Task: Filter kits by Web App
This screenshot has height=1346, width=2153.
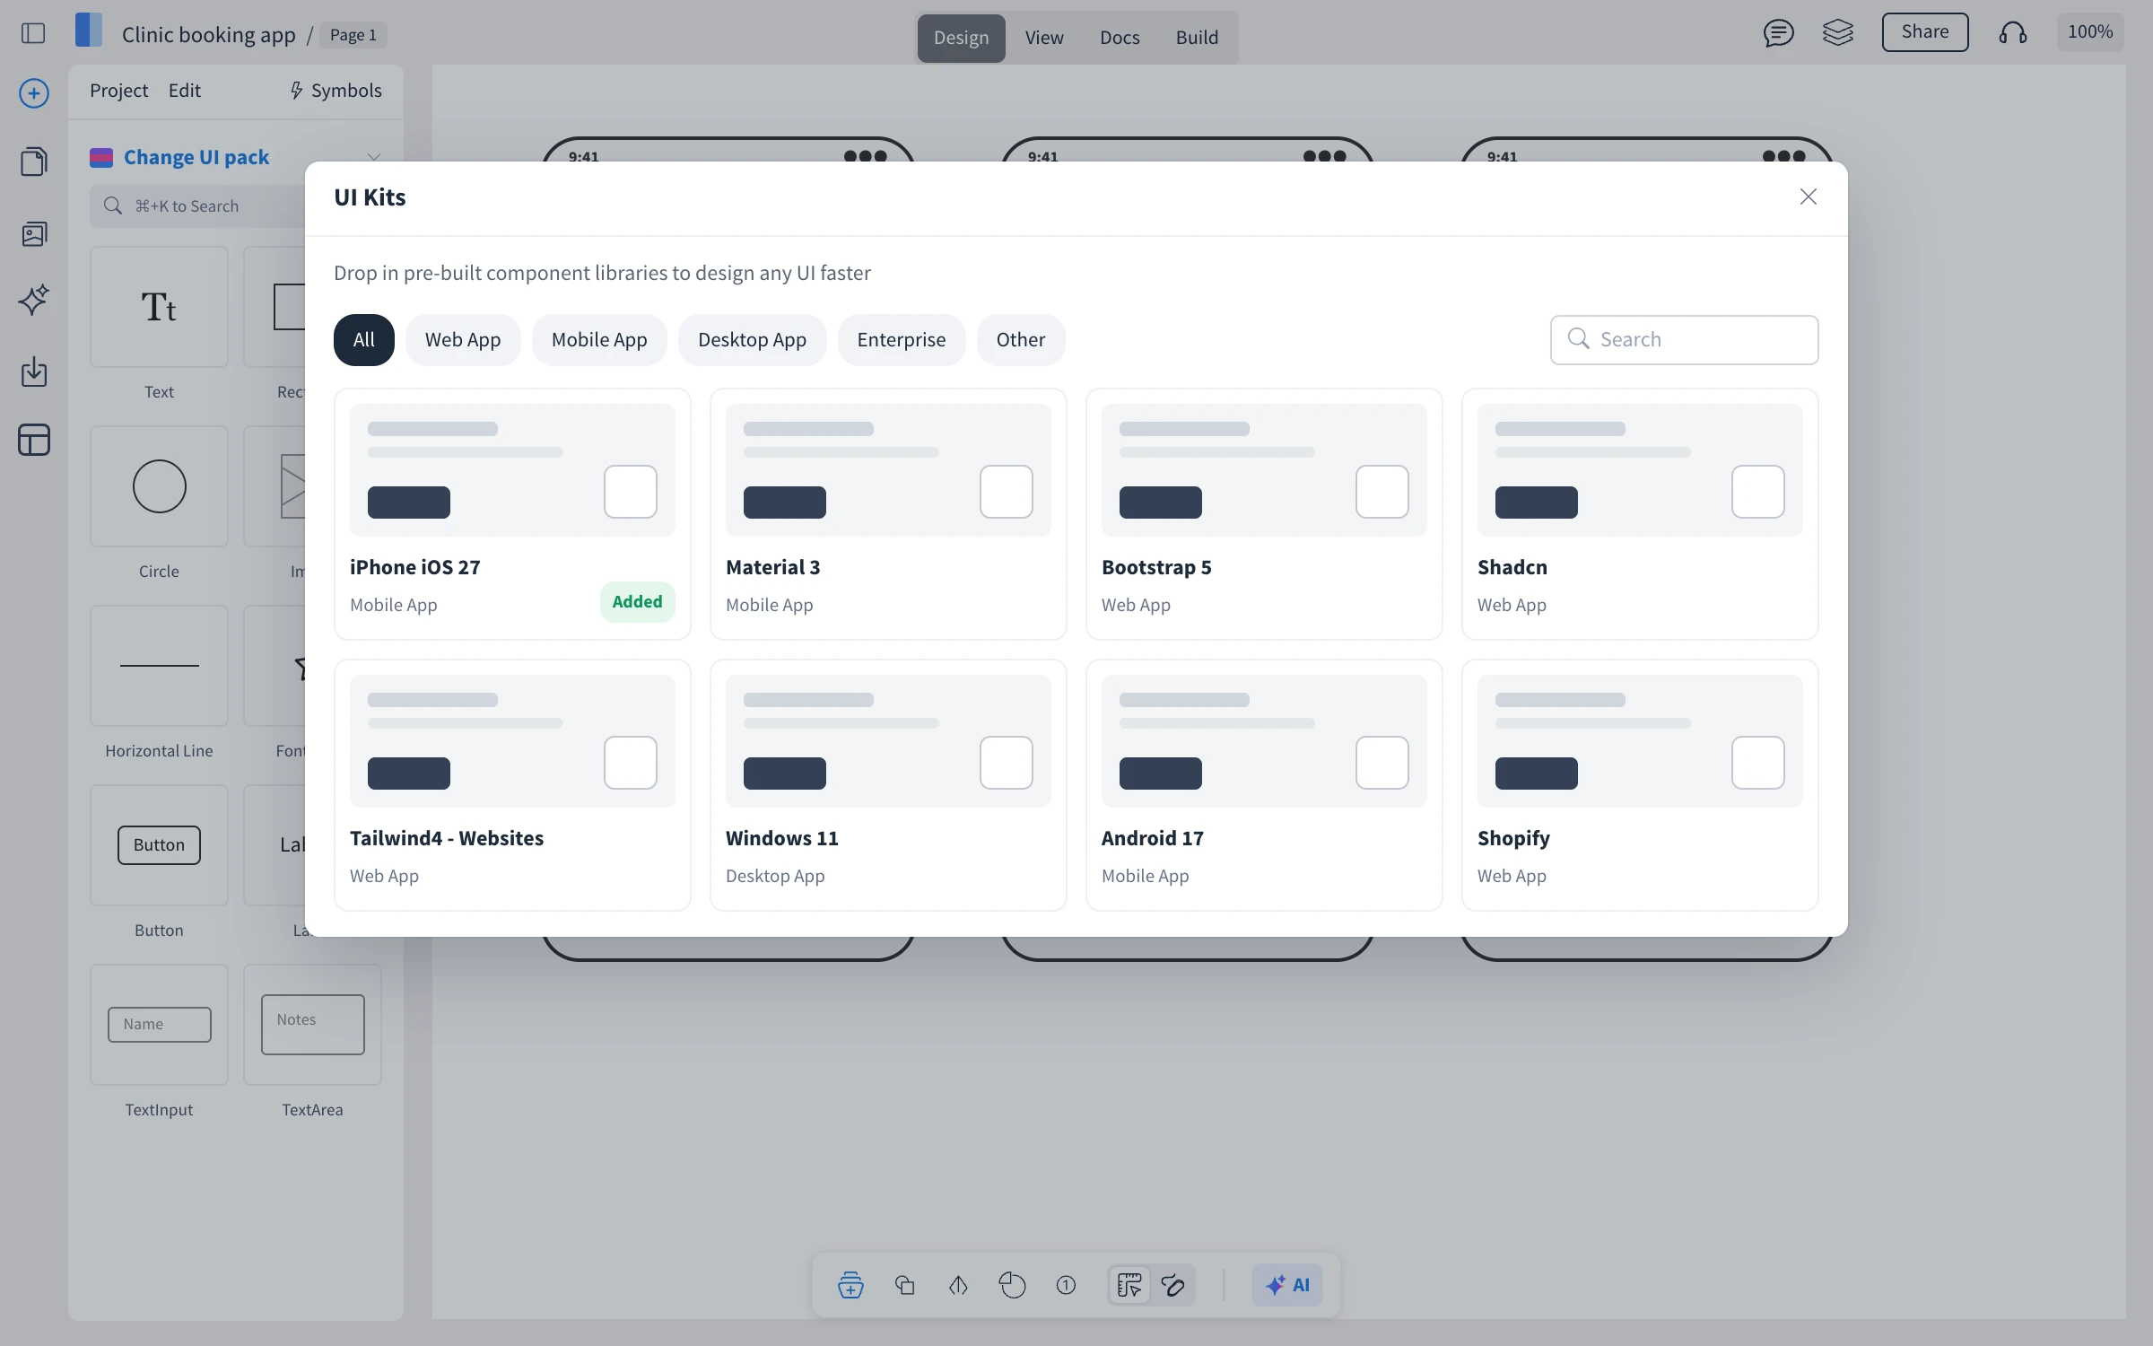Action: [463, 340]
